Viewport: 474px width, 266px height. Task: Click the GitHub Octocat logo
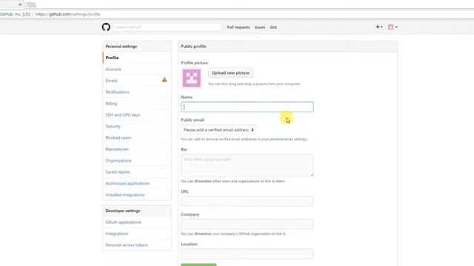106,27
